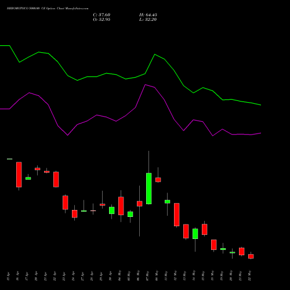
Task: Click the '14 May' date axis label
Action: pos(194,275)
